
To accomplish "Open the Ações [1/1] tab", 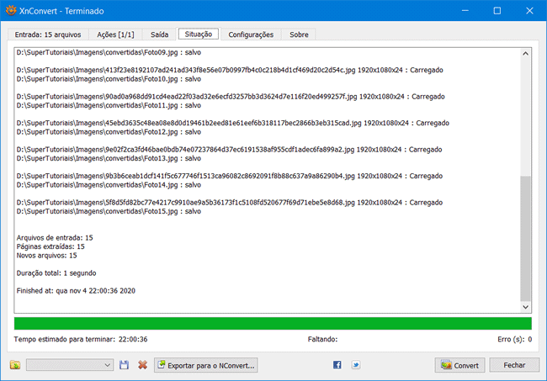I will coord(113,34).
